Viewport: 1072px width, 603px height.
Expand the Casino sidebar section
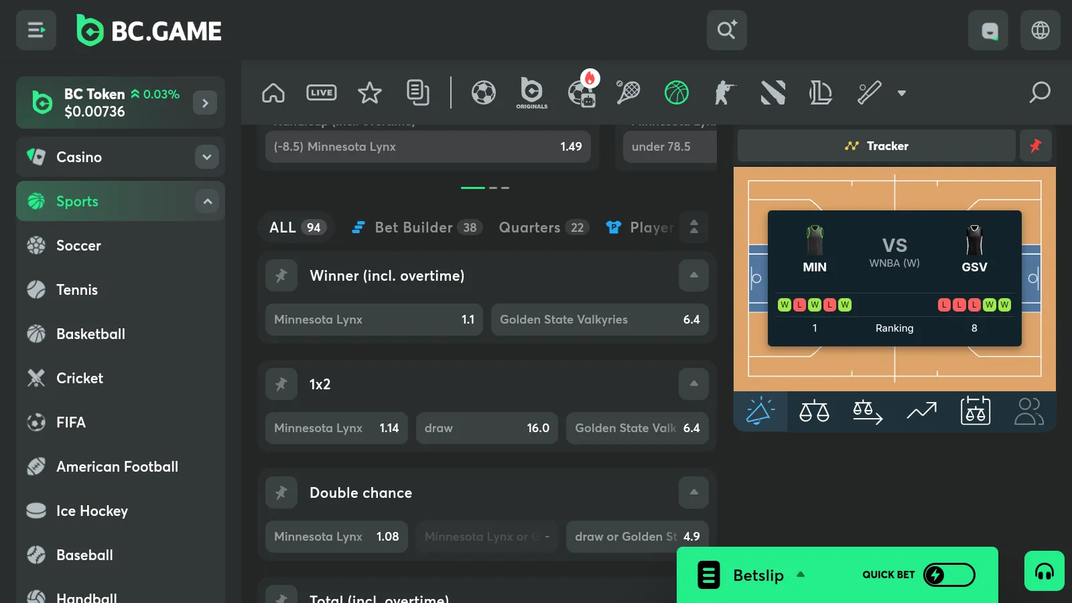tap(207, 157)
